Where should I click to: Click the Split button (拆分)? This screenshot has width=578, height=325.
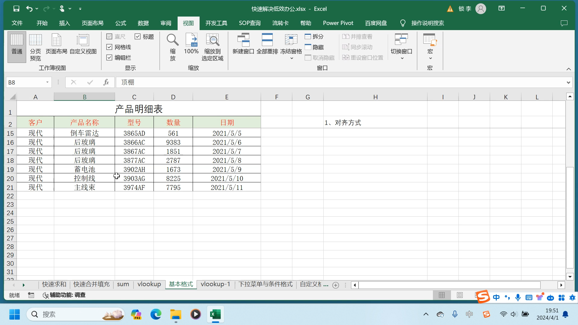pos(314,36)
